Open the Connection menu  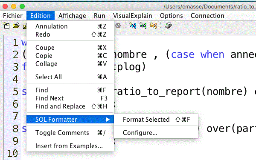(x=207, y=16)
